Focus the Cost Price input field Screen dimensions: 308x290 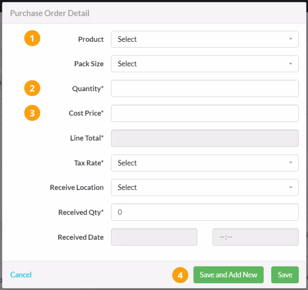click(x=205, y=113)
